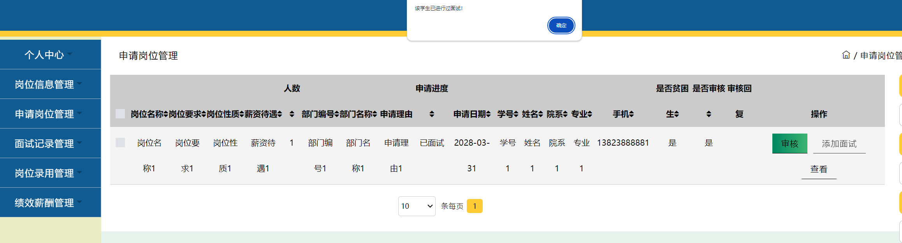Sort by the 申请进度 column arrows
The height and width of the screenshot is (243, 902).
[432, 114]
